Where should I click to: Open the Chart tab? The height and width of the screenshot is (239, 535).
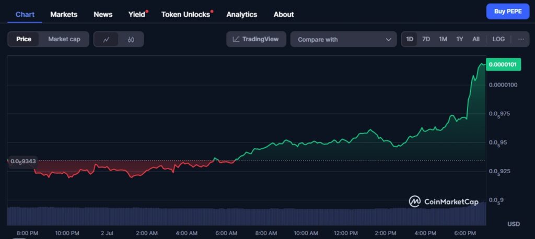25,14
